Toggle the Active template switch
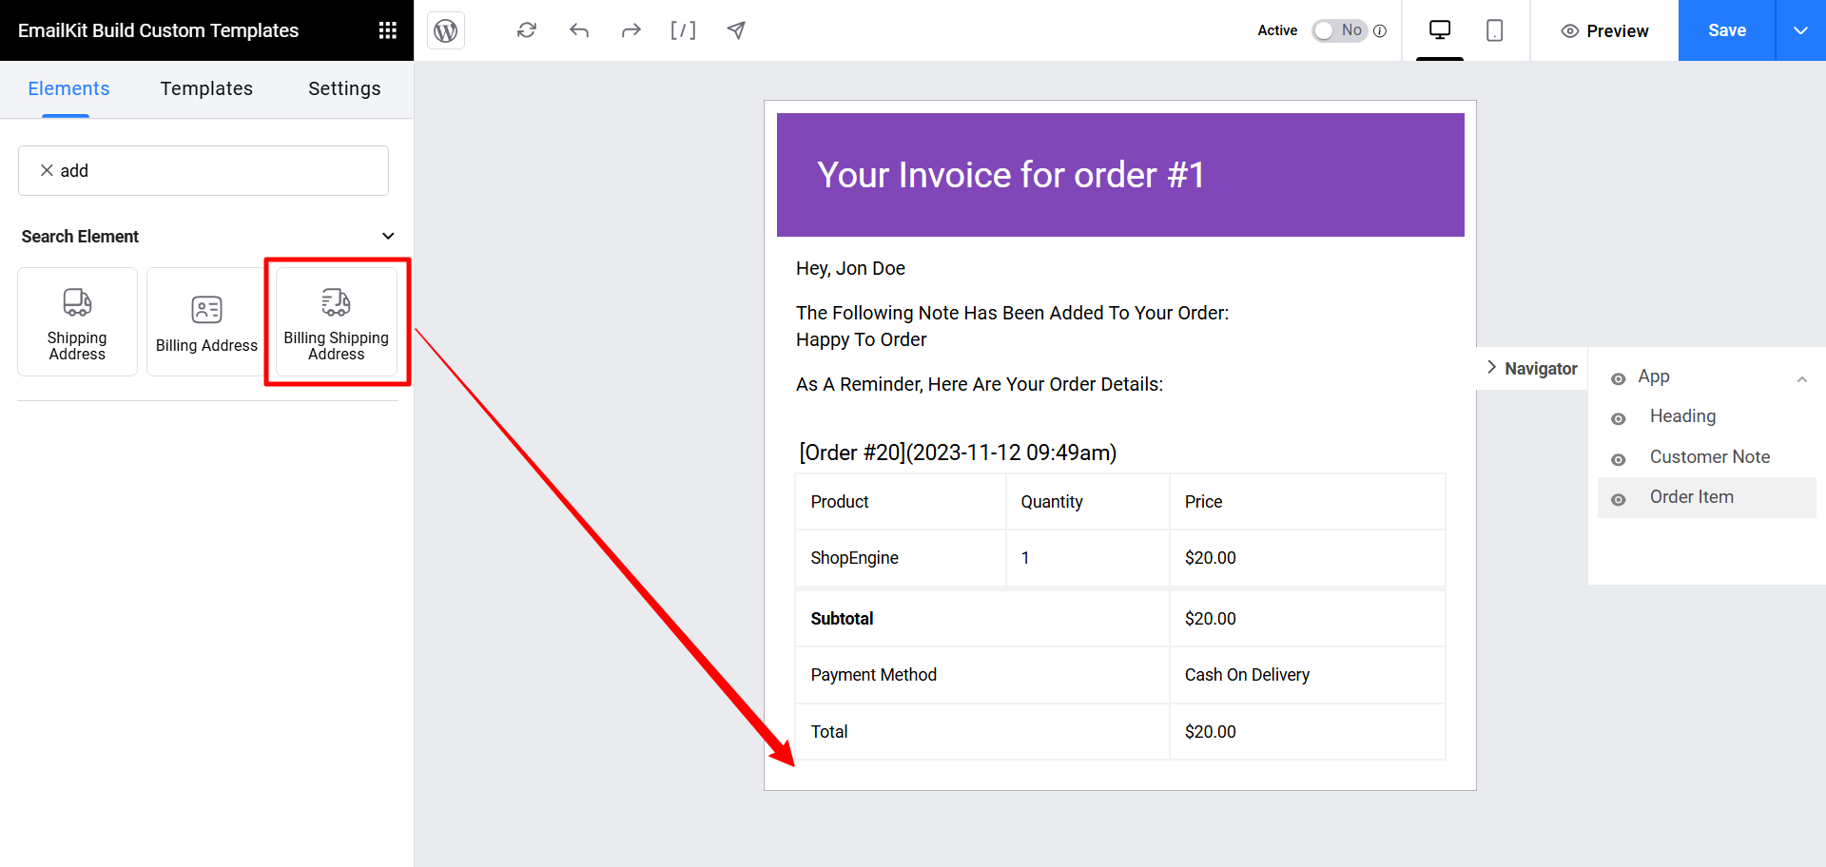 tap(1338, 30)
